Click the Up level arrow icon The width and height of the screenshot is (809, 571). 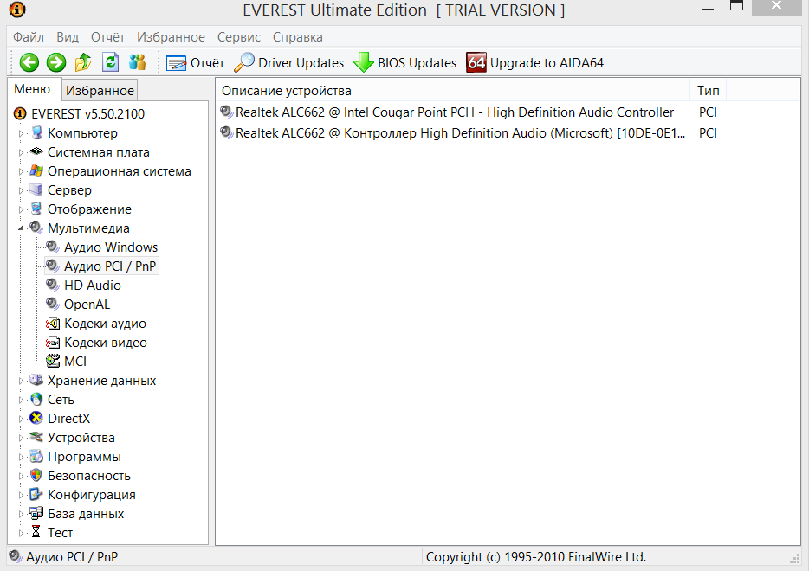tap(83, 62)
